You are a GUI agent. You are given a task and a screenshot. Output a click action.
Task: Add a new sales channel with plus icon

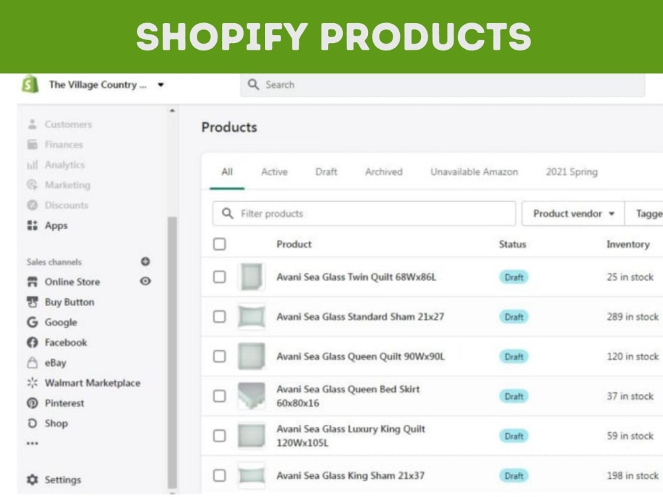pyautogui.click(x=145, y=262)
